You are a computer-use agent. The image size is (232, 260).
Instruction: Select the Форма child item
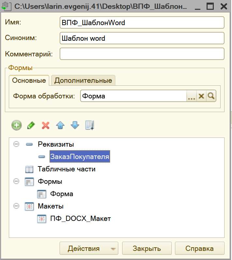coord(62,194)
